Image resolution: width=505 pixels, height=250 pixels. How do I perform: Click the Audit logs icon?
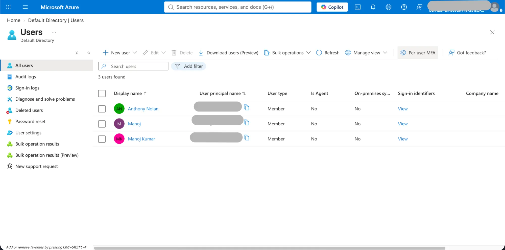[x=10, y=77]
